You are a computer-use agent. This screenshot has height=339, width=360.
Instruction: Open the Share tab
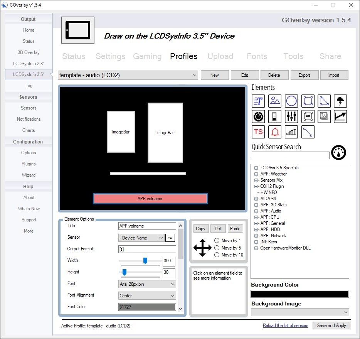coord(330,56)
